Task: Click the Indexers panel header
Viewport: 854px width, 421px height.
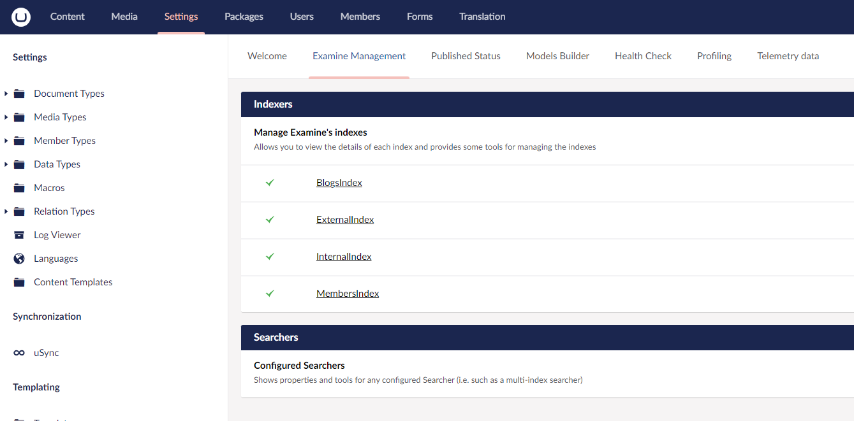Action: click(x=547, y=104)
